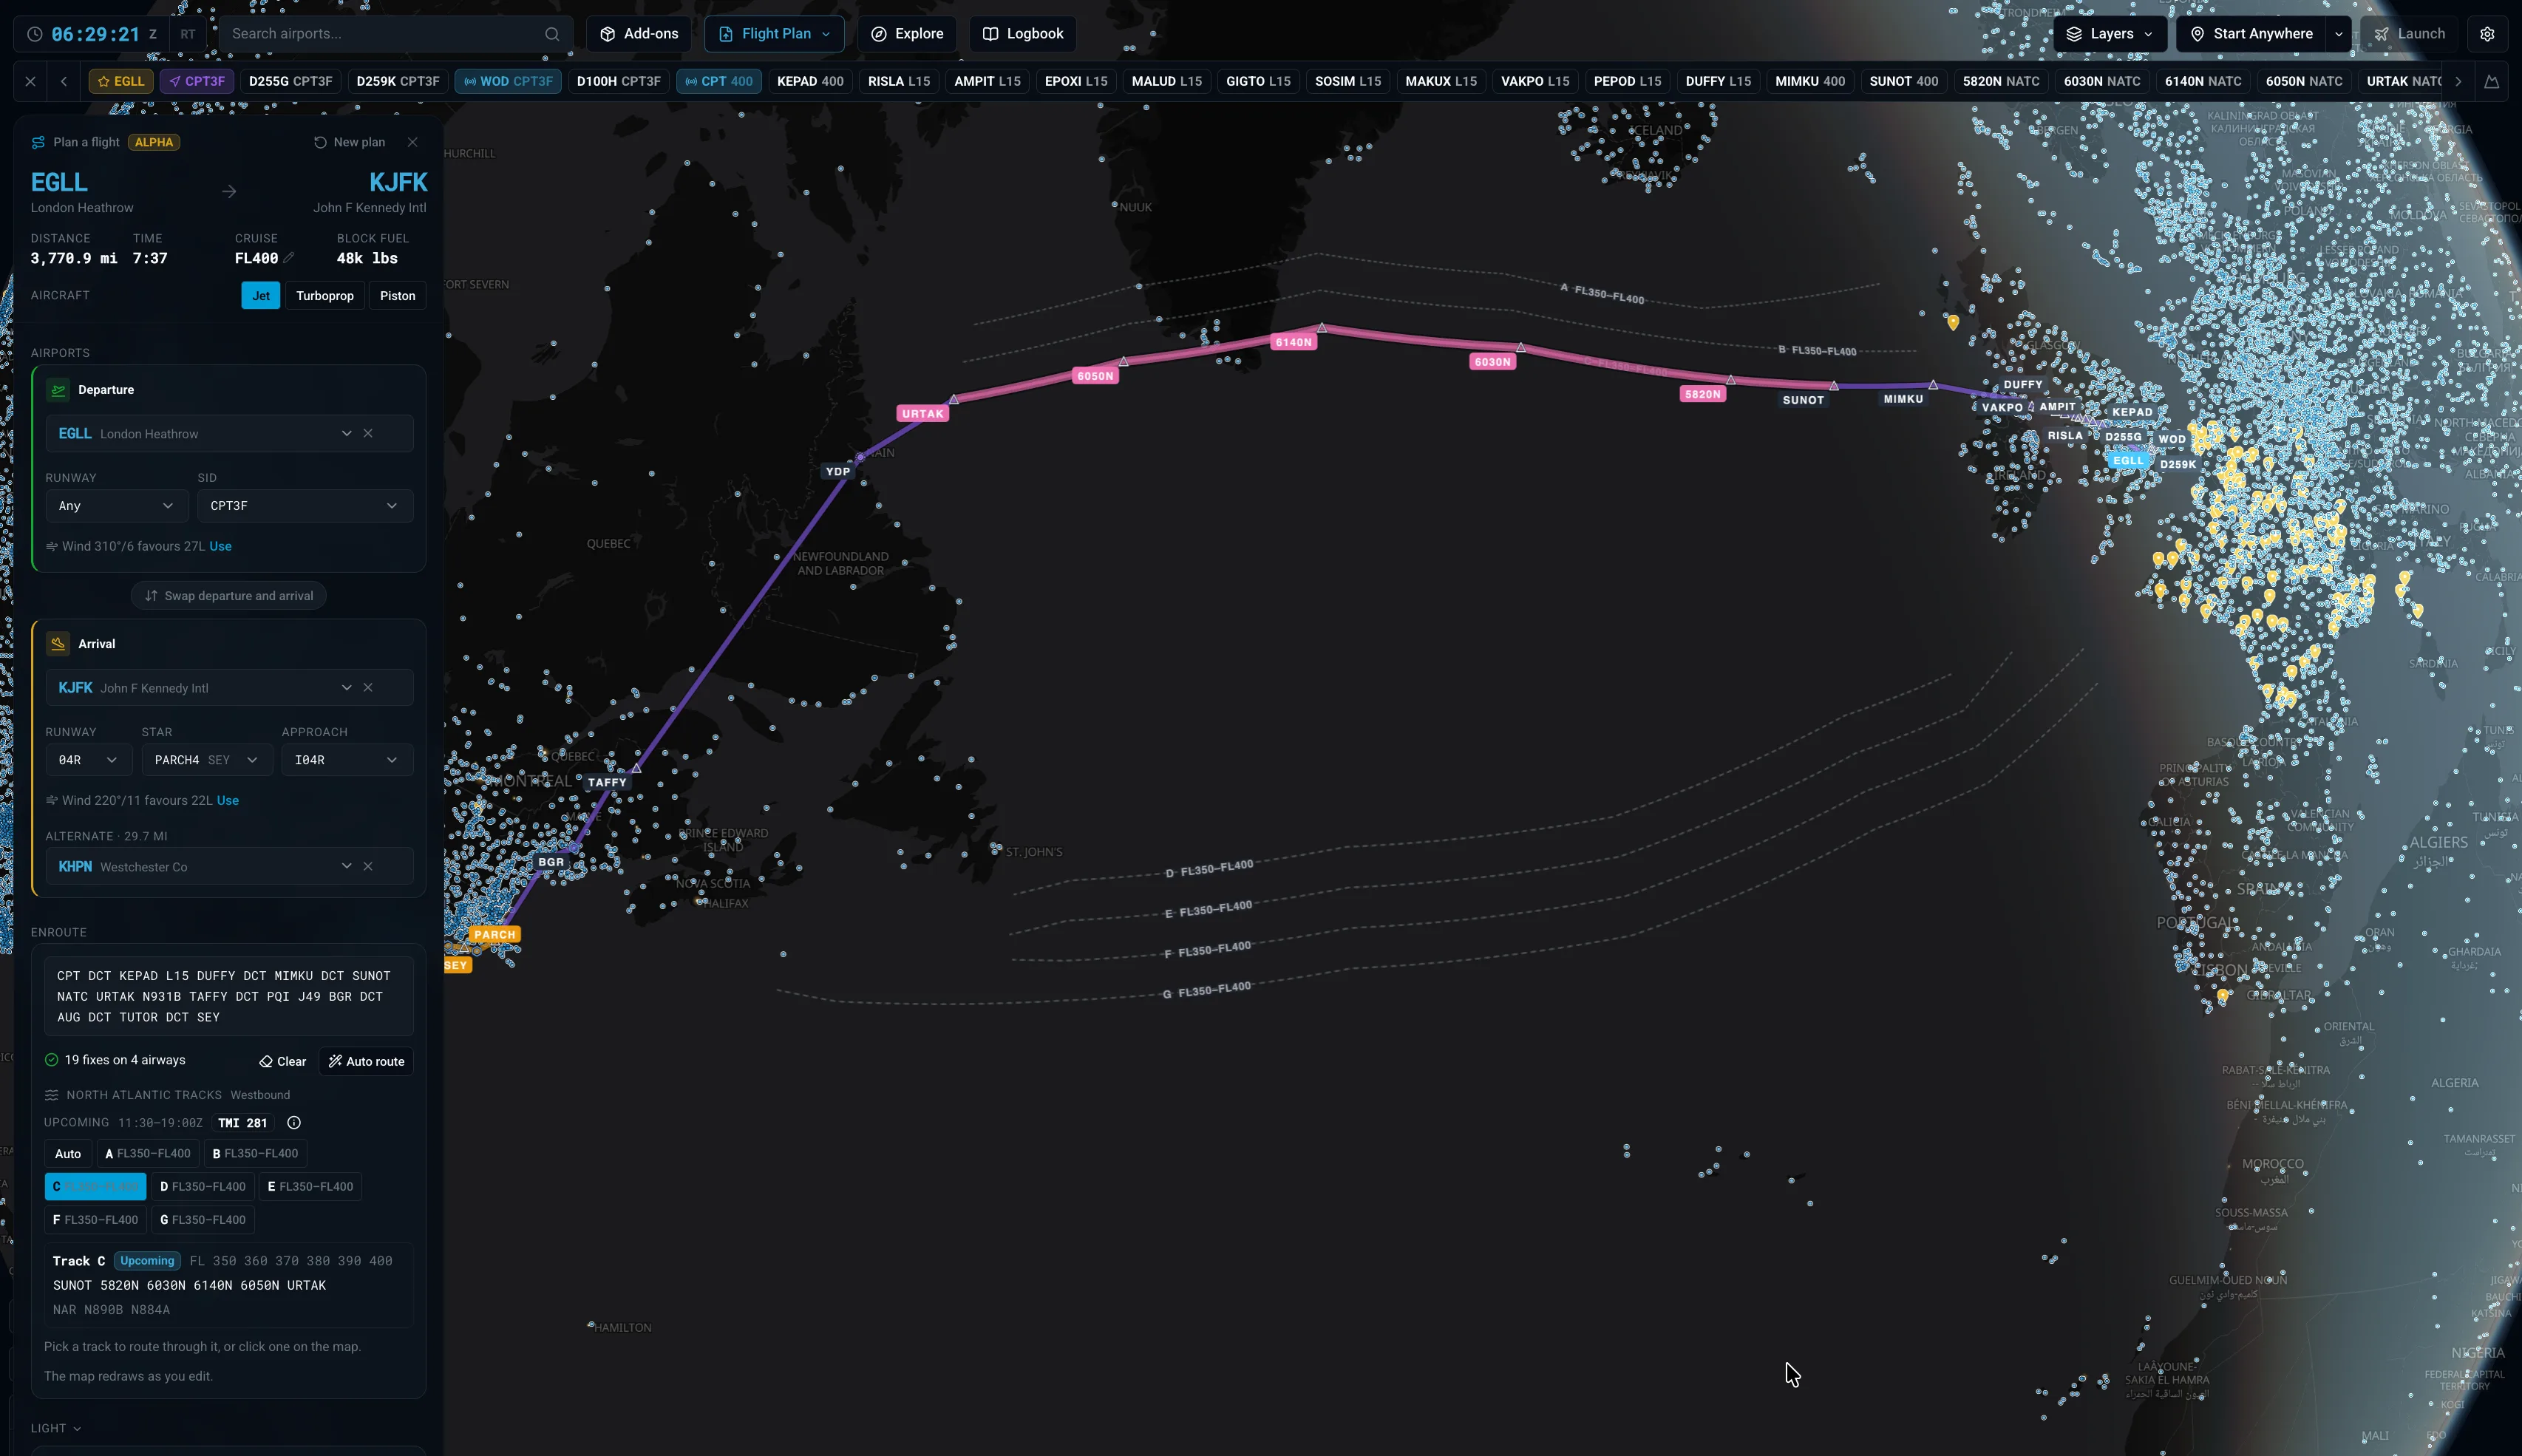The image size is (2522, 1456).
Task: Open the Layers dropdown
Action: tap(2110, 34)
